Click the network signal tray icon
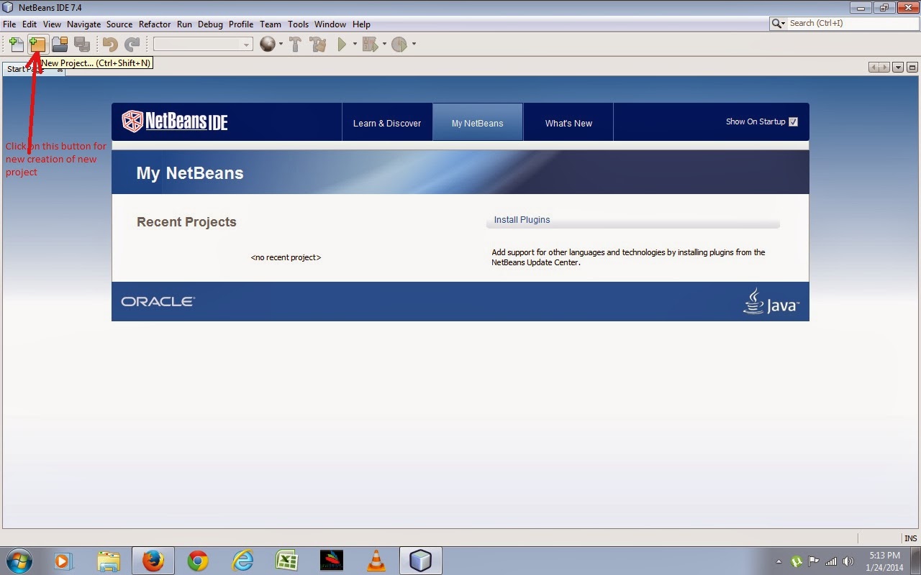Image resolution: width=921 pixels, height=575 pixels. pyautogui.click(x=831, y=561)
